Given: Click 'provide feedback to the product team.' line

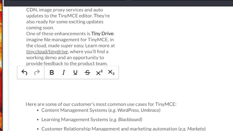Looking at the screenshot, I should pos(67,64).
